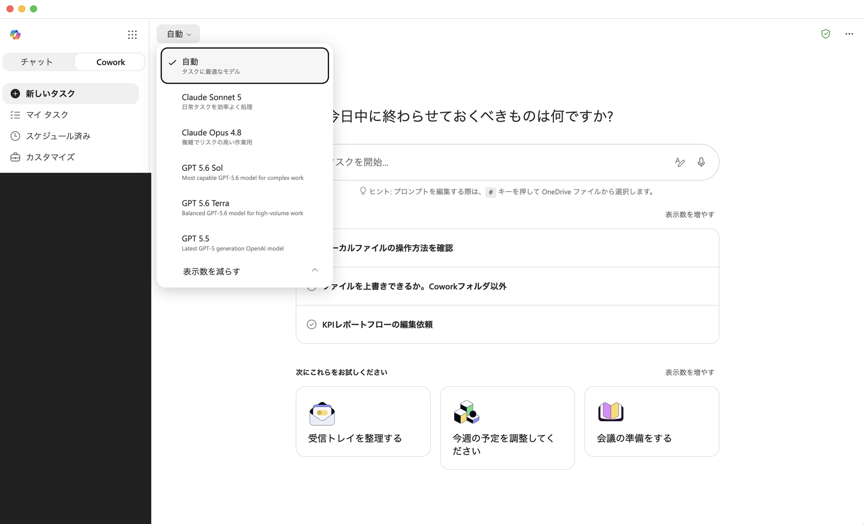Toggle the KPIレポートフロー task check circle
This screenshot has width=864, height=524.
coord(312,325)
